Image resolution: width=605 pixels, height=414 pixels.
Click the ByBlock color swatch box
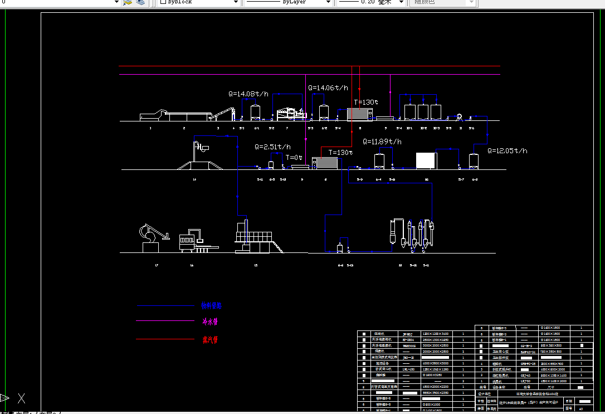click(x=163, y=2)
